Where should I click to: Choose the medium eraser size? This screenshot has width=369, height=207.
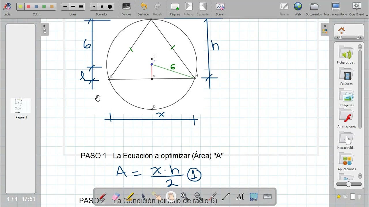pyautogui.click(x=102, y=7)
